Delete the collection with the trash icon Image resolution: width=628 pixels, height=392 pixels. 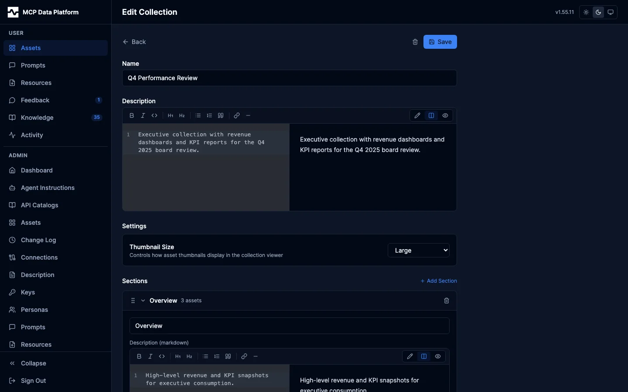[x=415, y=42]
